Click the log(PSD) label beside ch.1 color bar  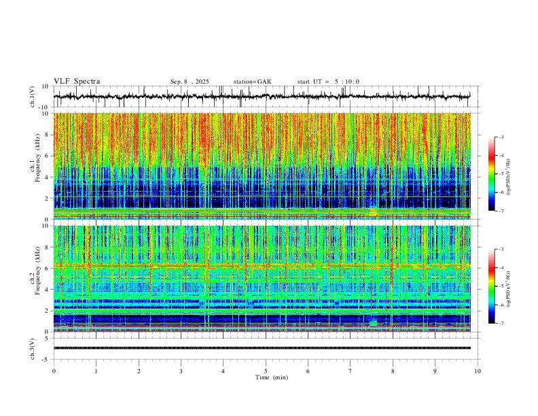coord(508,177)
